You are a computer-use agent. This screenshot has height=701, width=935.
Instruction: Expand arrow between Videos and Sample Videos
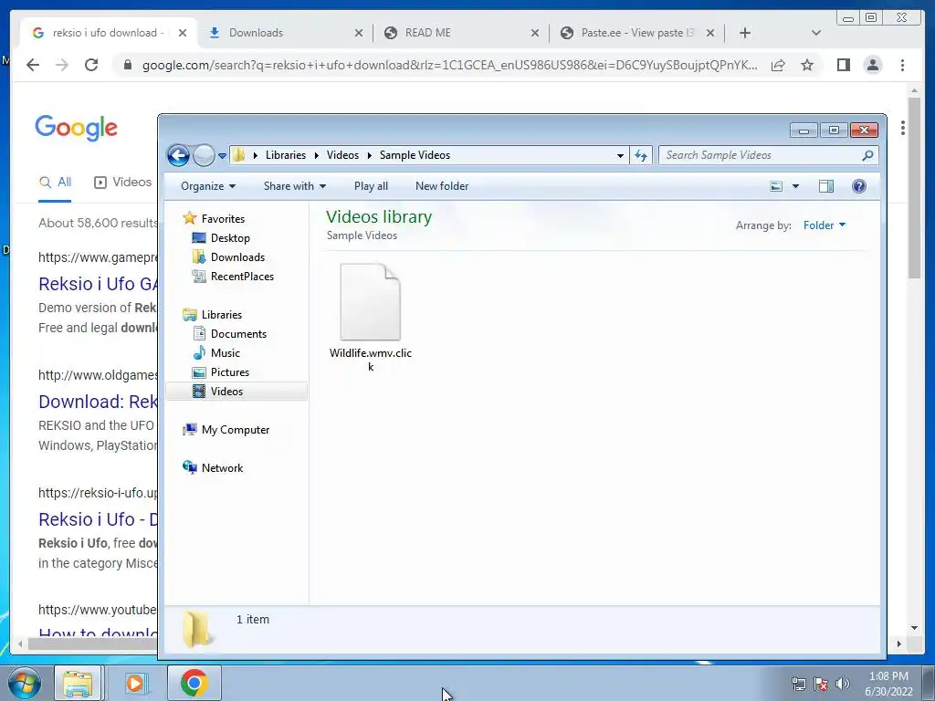click(369, 155)
